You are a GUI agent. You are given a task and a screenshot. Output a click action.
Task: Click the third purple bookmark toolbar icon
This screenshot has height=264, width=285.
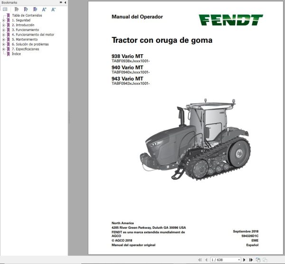pos(35,10)
